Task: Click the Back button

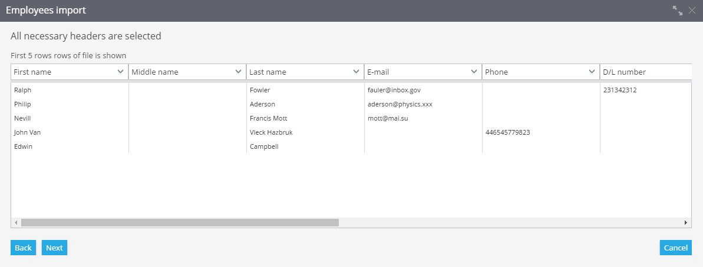Action: 24,248
